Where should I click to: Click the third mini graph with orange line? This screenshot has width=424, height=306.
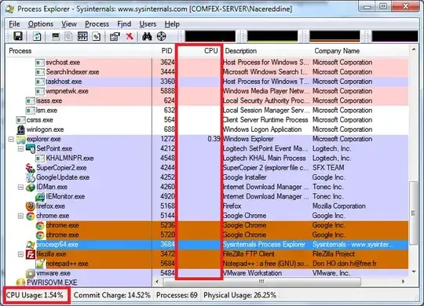pos(334,36)
